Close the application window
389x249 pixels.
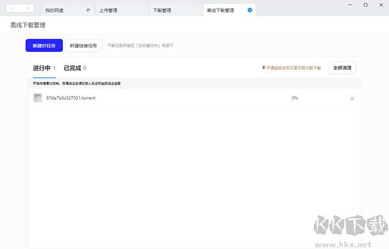[x=381, y=5]
